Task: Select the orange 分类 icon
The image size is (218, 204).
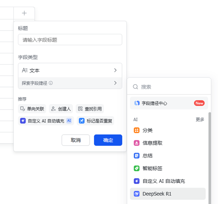Action: pos(137,130)
